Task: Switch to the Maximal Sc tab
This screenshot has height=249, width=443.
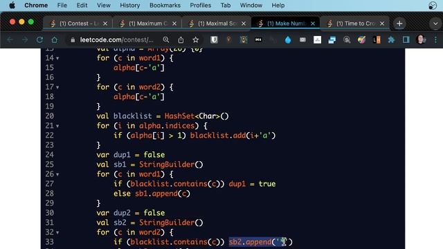Action: (x=216, y=24)
